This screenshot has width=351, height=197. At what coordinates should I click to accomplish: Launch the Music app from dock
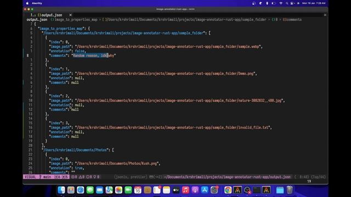point(185,190)
